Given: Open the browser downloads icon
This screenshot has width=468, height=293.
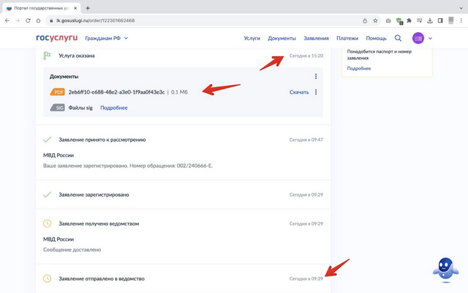Looking at the screenshot, I should (430, 21).
